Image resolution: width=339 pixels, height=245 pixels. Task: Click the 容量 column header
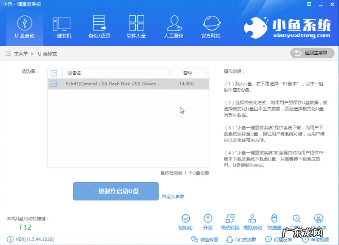188,73
